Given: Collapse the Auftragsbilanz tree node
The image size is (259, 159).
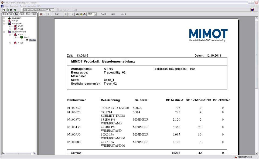Looking at the screenshot, I should pos(4,24).
